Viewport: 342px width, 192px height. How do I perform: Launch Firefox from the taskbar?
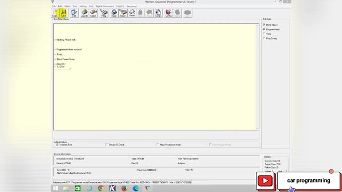pos(124,188)
